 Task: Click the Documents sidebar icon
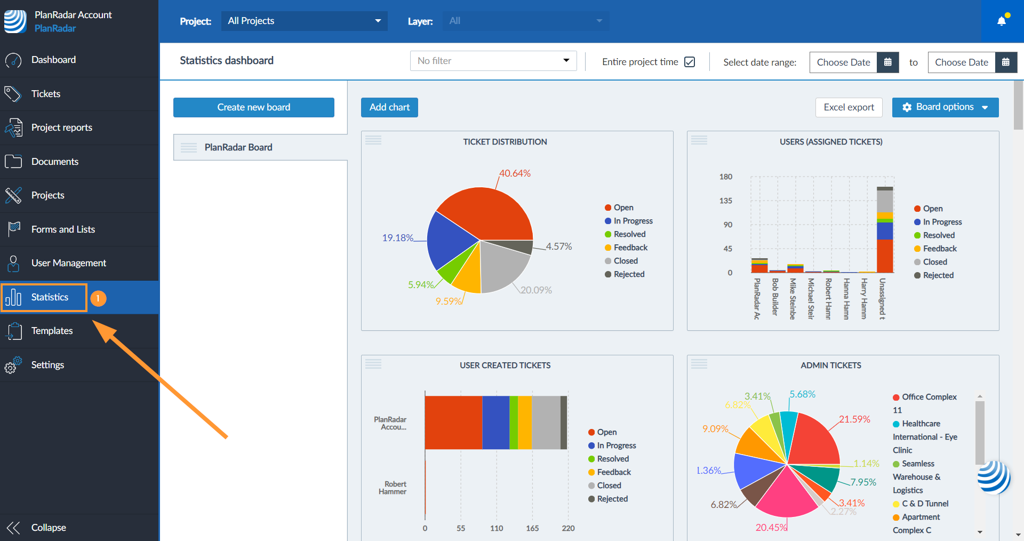pos(13,161)
